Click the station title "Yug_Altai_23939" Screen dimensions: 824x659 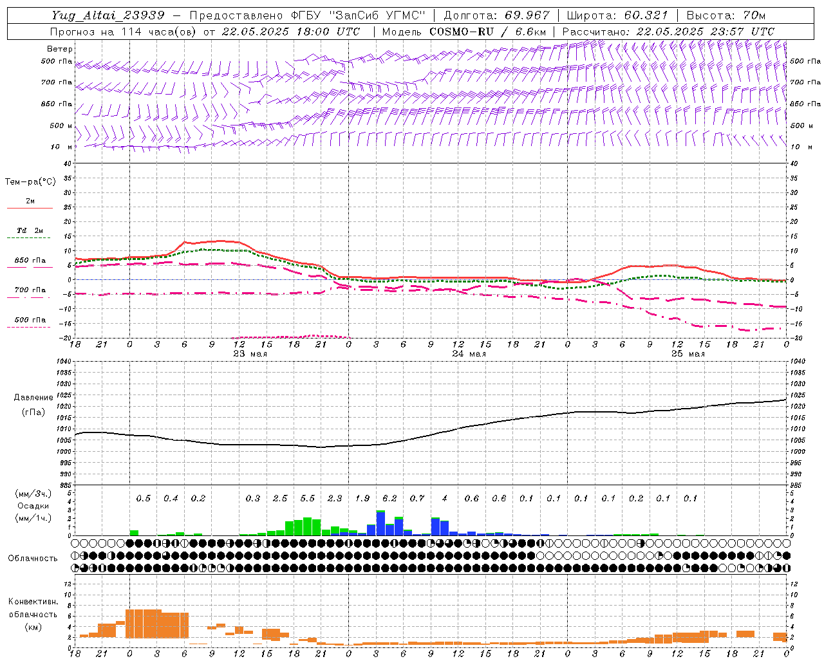[108, 15]
